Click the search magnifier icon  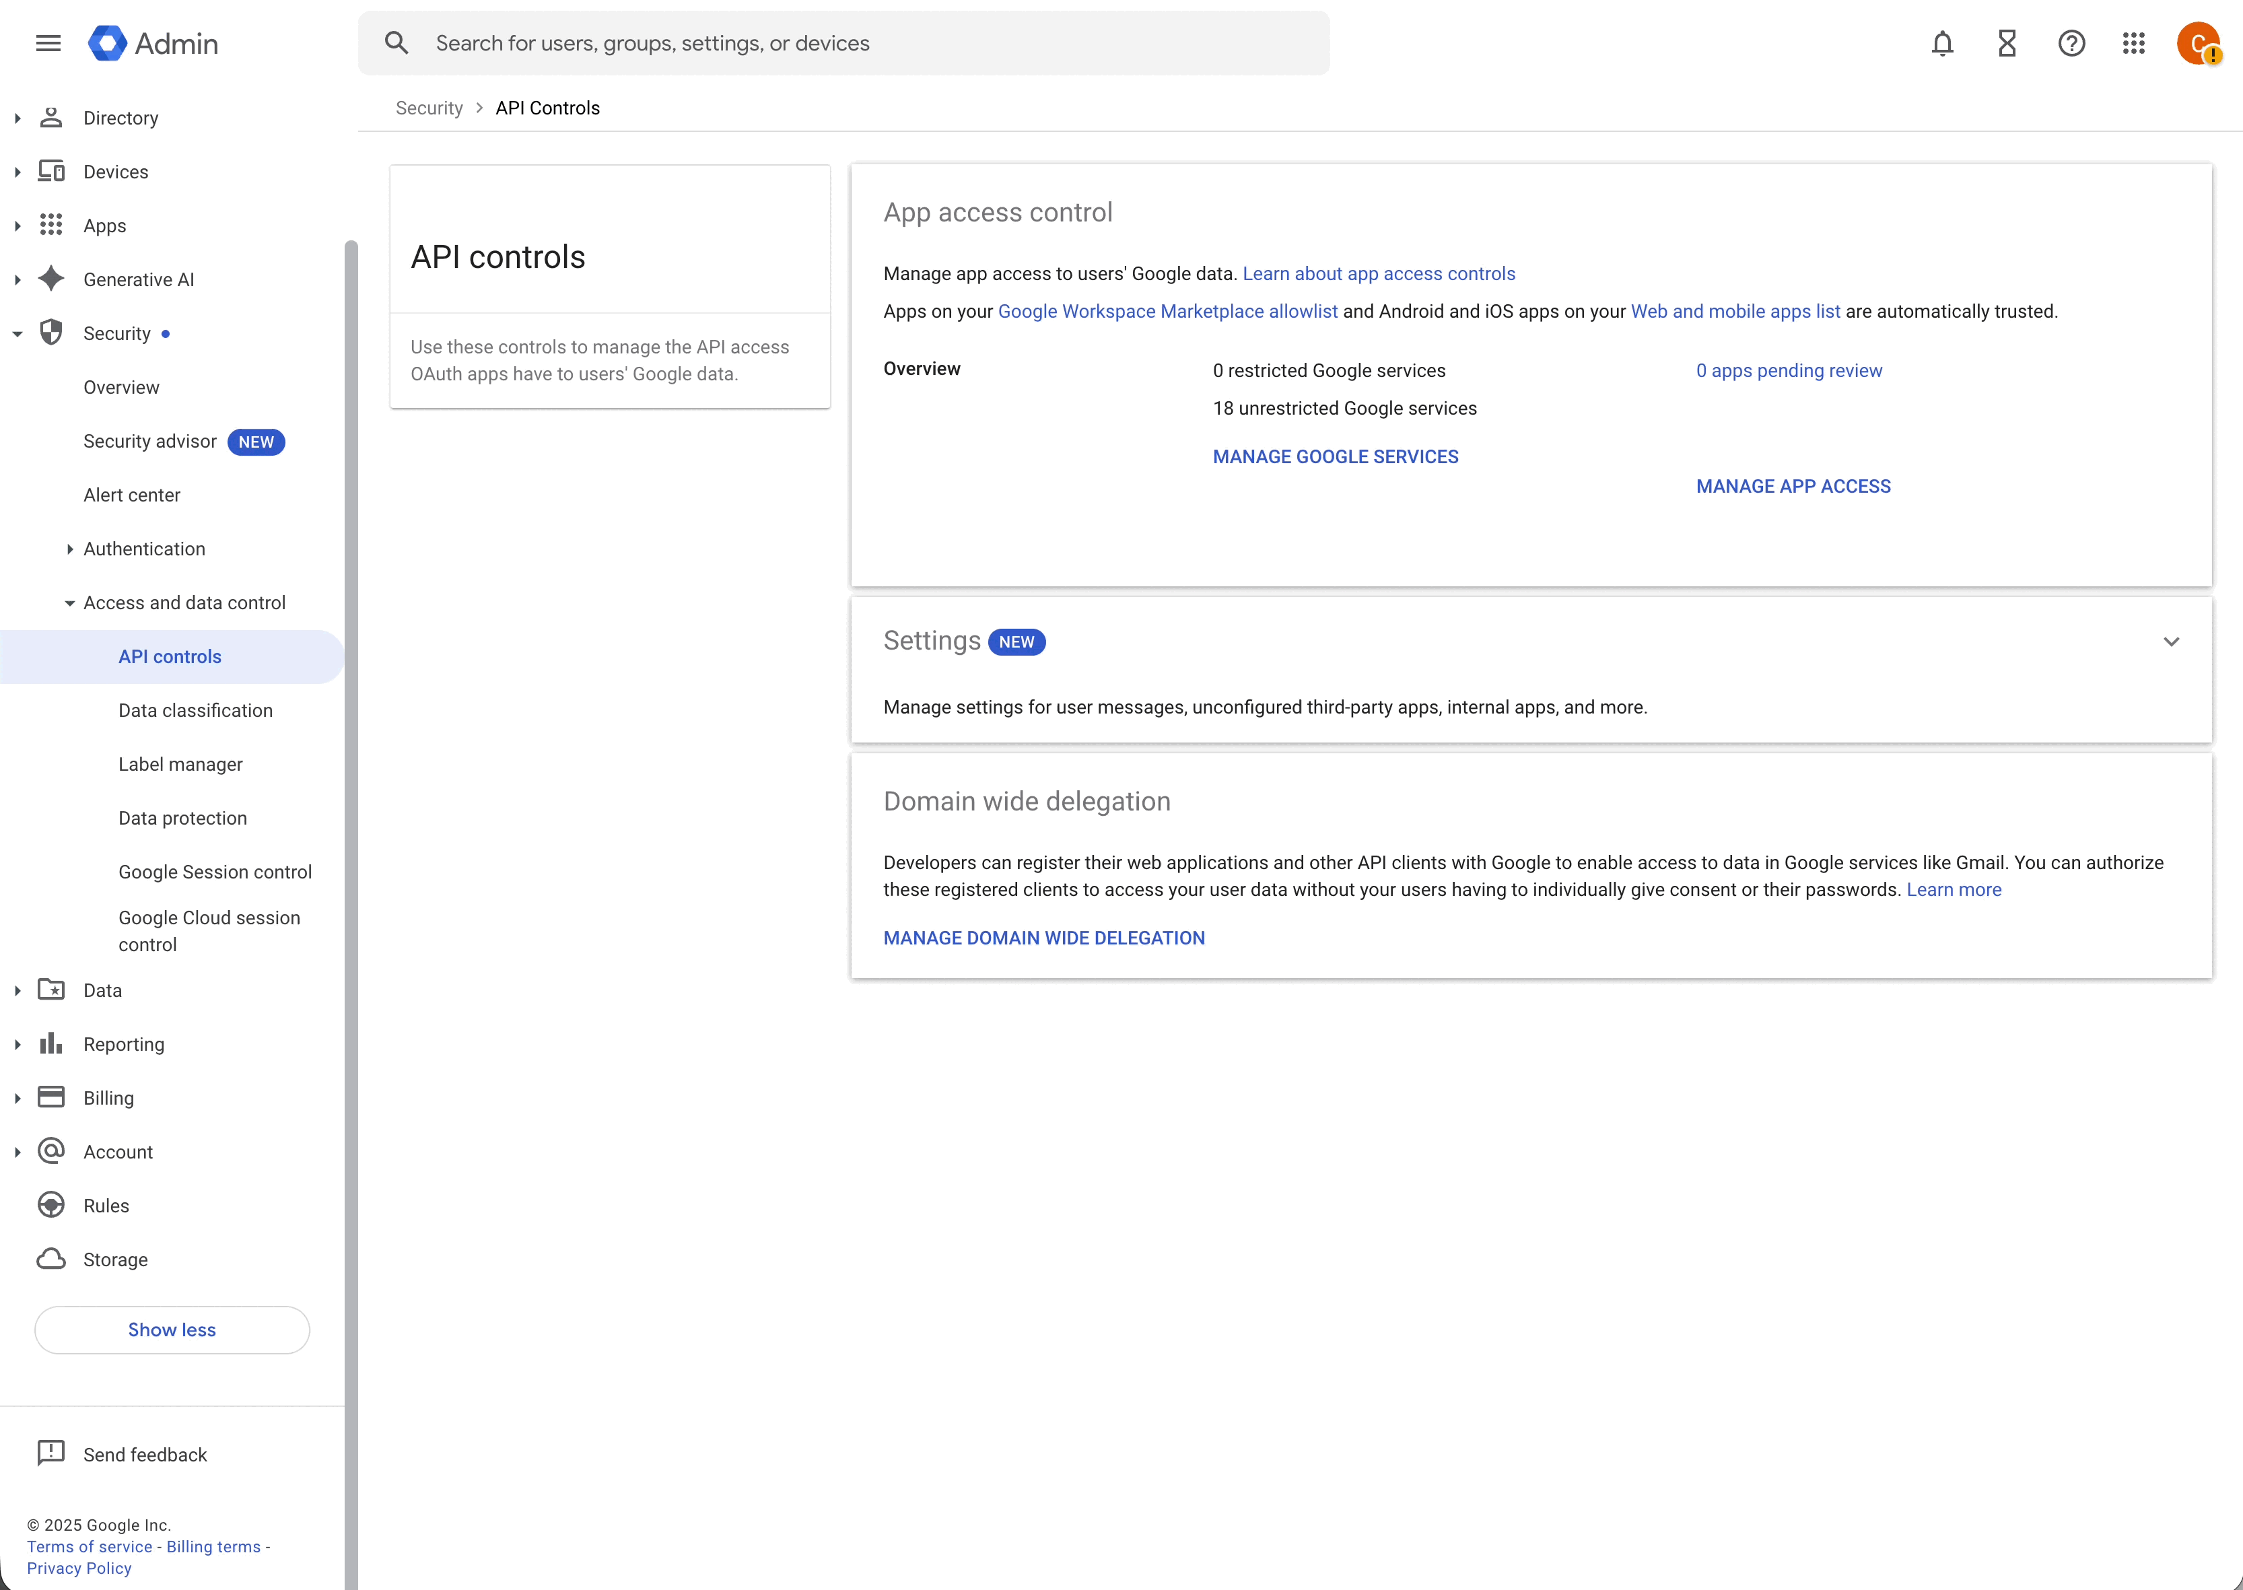(396, 42)
